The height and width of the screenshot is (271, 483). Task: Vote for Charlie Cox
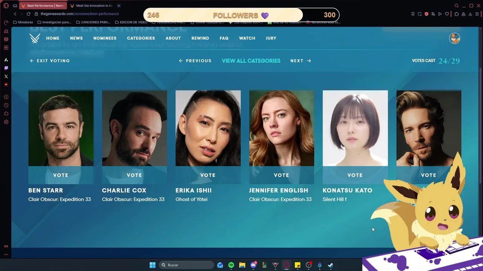134,175
